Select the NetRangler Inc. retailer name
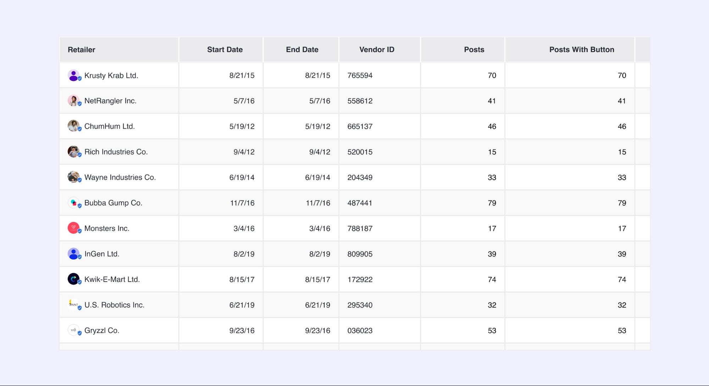The width and height of the screenshot is (709, 386). [x=110, y=101]
